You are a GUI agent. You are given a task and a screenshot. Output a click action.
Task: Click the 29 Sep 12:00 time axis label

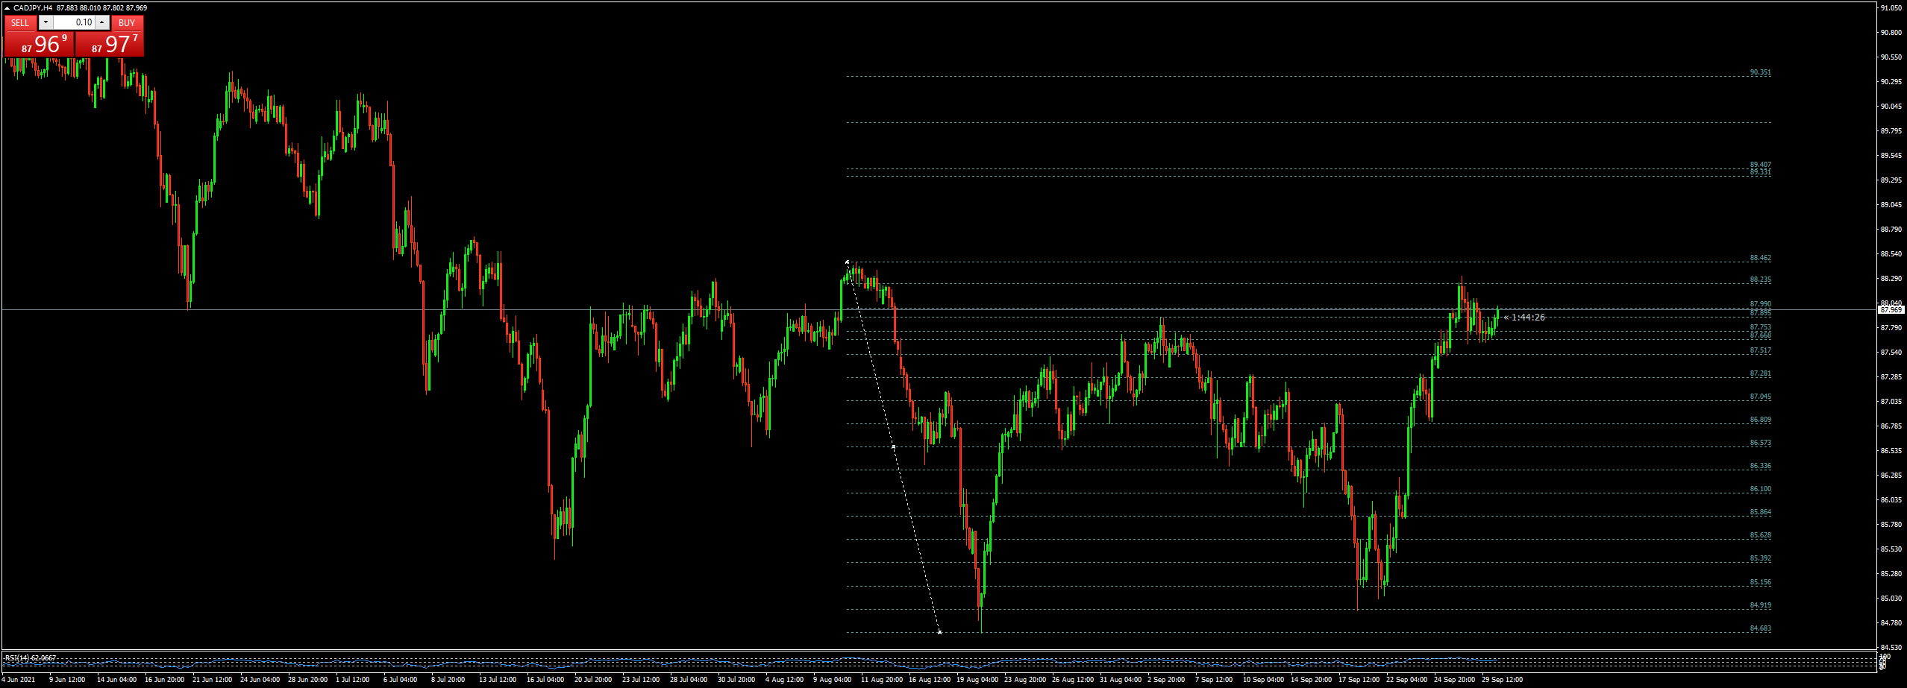point(1502,680)
